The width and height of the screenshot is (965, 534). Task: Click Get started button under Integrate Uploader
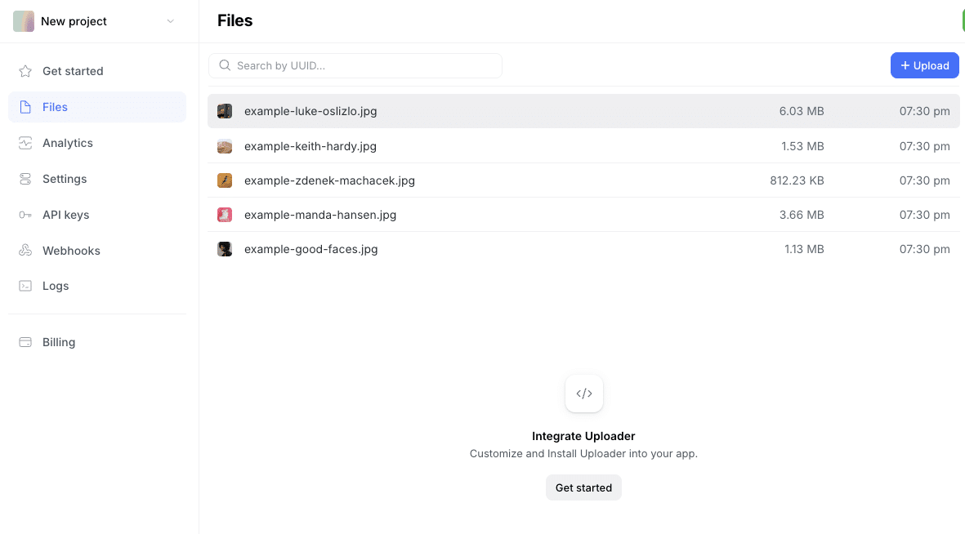[x=583, y=487]
